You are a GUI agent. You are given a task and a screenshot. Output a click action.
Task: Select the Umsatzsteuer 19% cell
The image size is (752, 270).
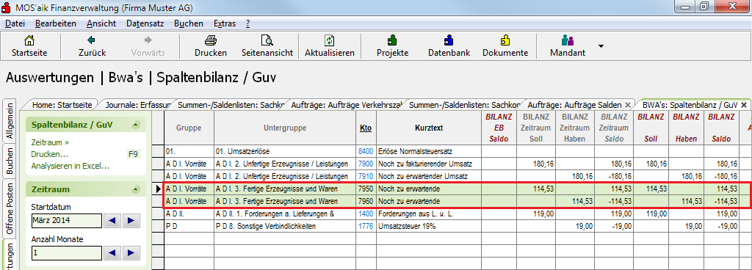point(429,226)
